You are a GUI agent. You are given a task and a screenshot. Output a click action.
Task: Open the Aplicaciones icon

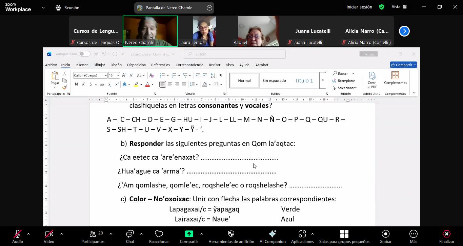click(302, 234)
